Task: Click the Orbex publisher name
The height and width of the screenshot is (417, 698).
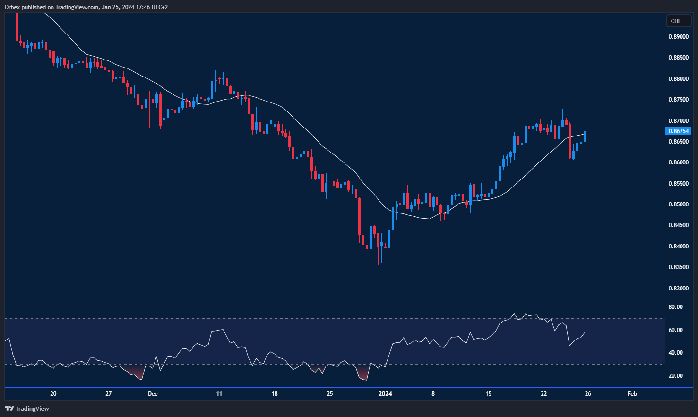Action: pos(12,7)
